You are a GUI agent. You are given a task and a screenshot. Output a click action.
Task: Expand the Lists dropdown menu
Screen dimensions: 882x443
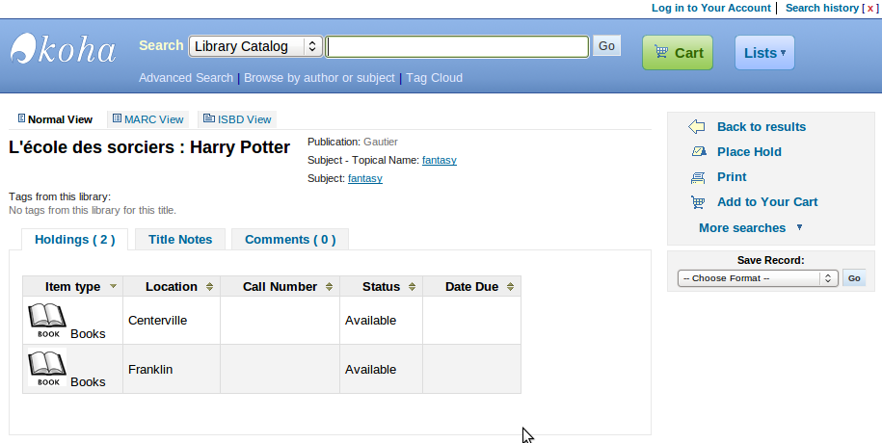point(764,53)
